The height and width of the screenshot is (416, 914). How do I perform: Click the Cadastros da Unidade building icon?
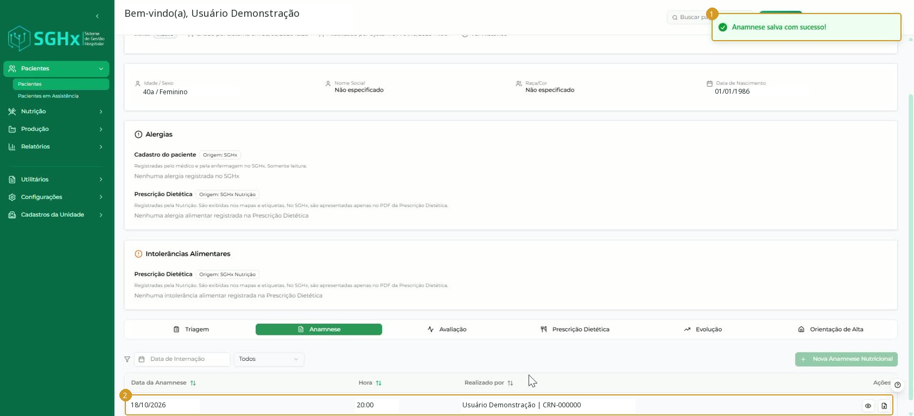tap(12, 215)
